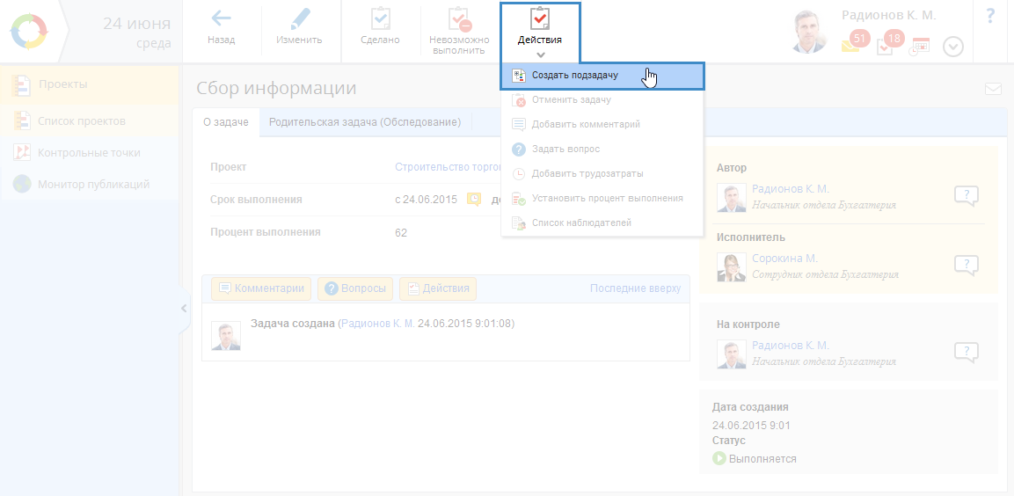Expand the Действия toolbar dropdown
The width and height of the screenshot is (1014, 496).
(540, 31)
